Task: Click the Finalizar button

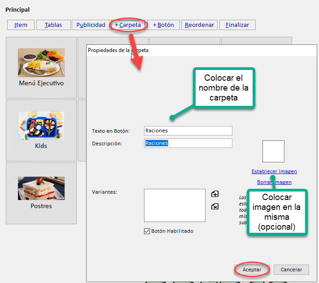Action: (237, 25)
